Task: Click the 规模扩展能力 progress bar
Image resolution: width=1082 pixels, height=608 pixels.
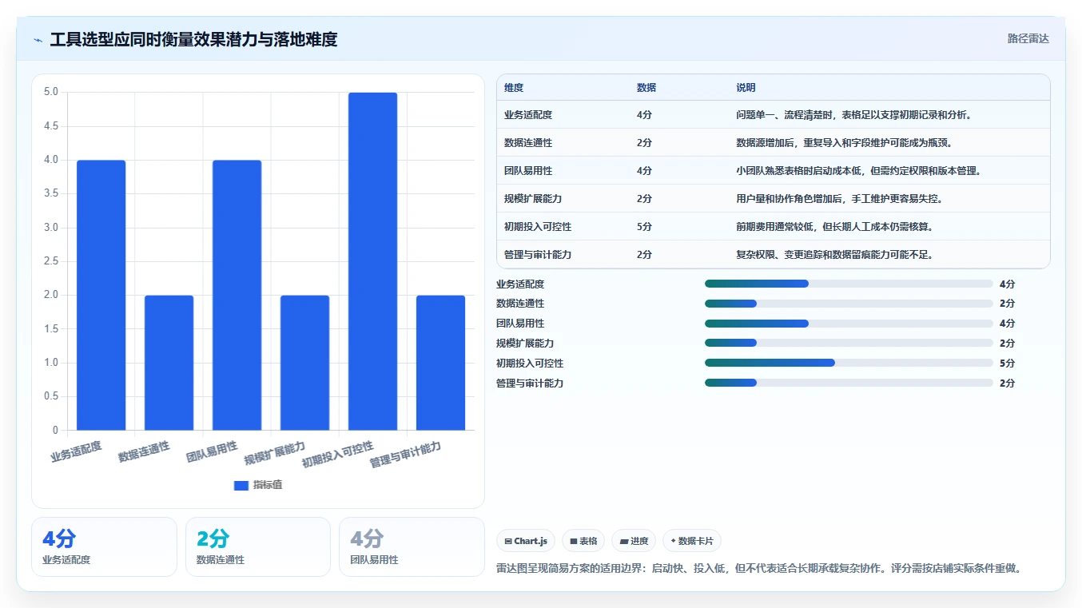Action: 849,343
